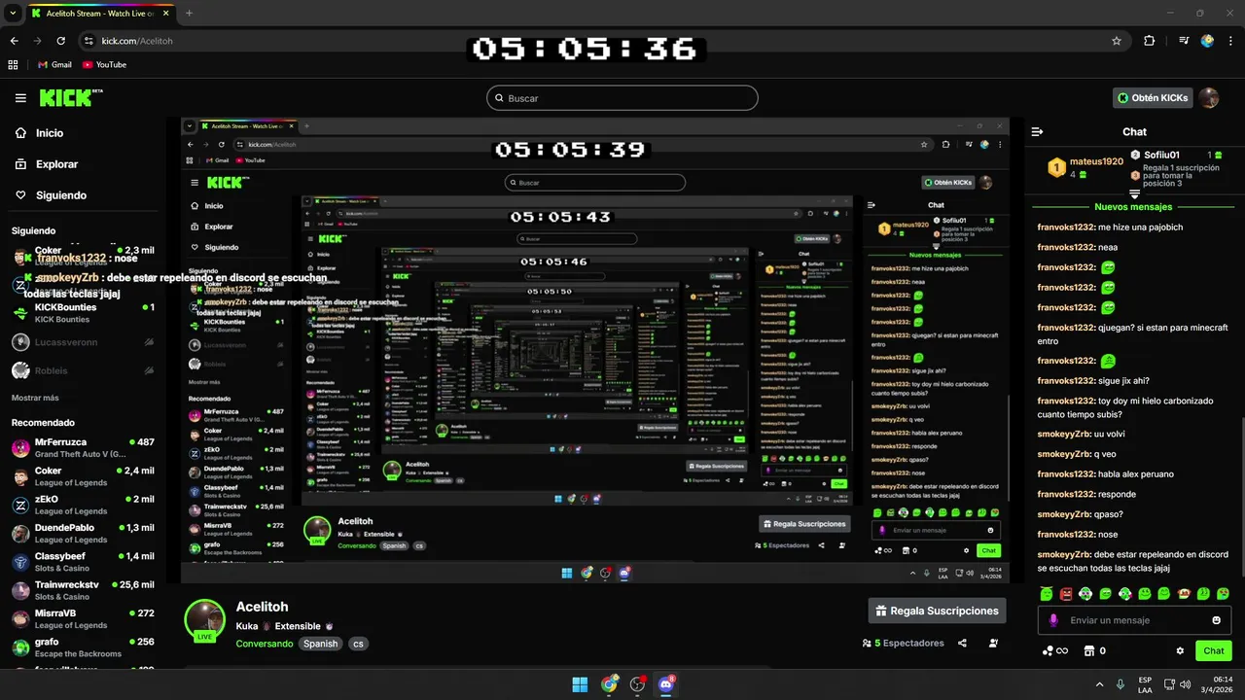Click the green Chat send button
Viewport: 1245px width, 700px height.
tap(1214, 650)
